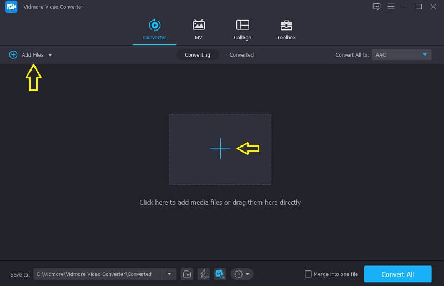This screenshot has height=286, width=444.
Task: Select the Converting tab
Action: 198,55
